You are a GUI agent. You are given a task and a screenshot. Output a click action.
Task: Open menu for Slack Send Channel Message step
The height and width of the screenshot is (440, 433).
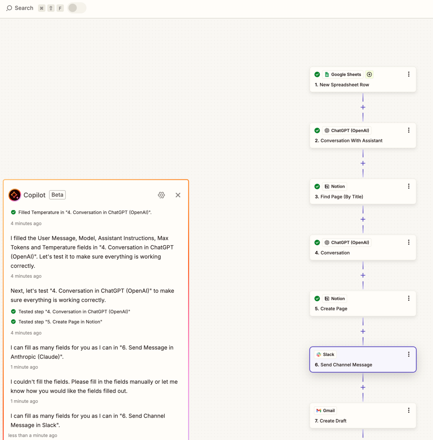click(409, 354)
